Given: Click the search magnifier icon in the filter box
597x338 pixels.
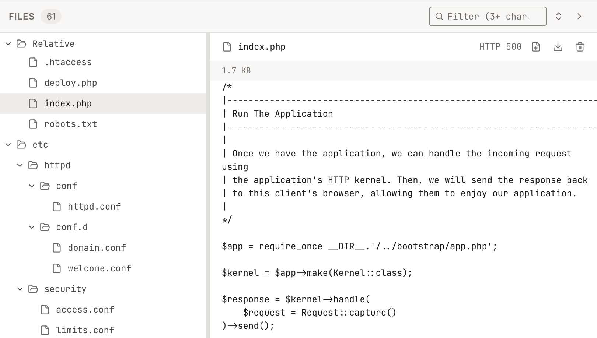Looking at the screenshot, I should pyautogui.click(x=439, y=16).
